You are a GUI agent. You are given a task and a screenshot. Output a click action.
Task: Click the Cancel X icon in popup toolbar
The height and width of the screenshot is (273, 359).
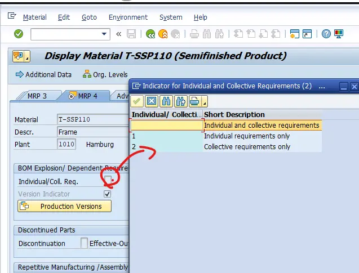coord(152,101)
